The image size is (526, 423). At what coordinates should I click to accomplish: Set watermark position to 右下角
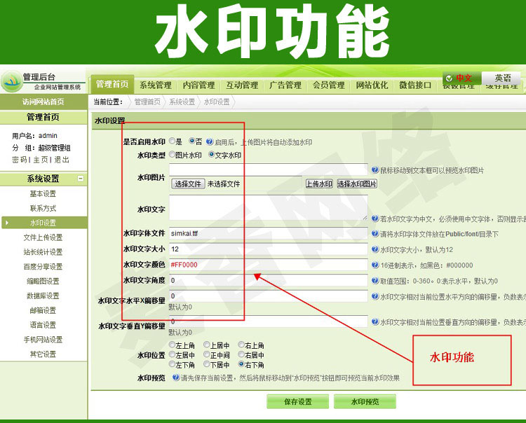(x=241, y=364)
